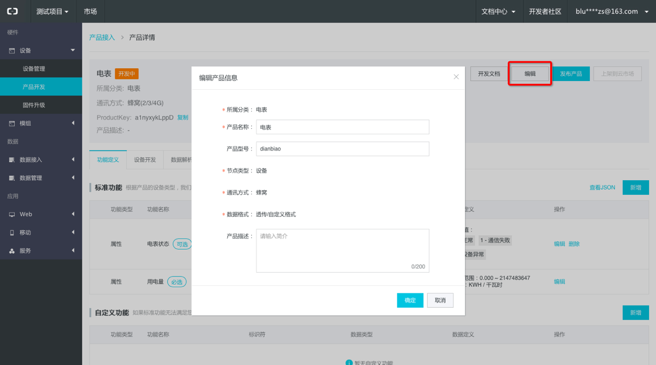
Task: Select 设备管理 in the sidebar
Action: 41,68
